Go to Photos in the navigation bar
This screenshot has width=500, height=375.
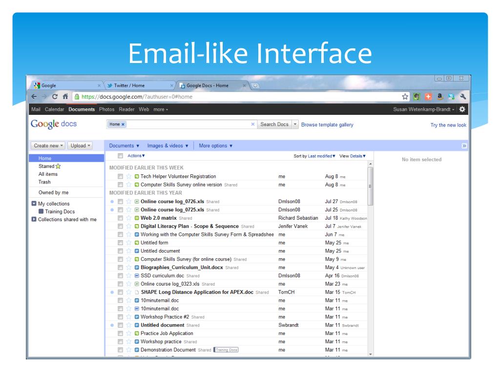pyautogui.click(x=106, y=109)
